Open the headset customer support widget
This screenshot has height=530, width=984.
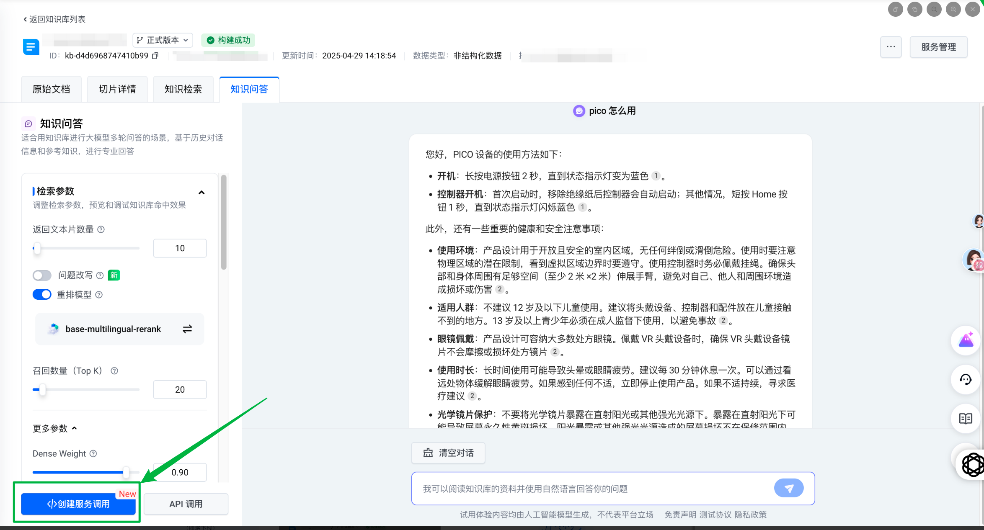pos(966,380)
